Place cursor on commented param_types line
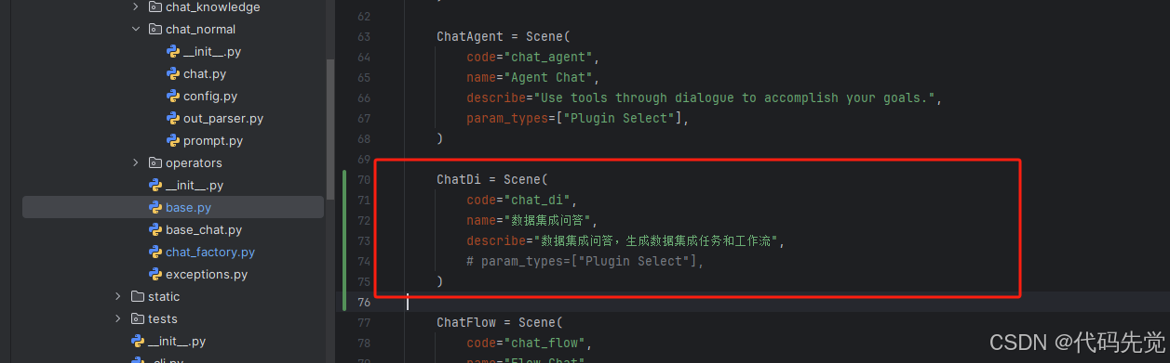 point(585,262)
